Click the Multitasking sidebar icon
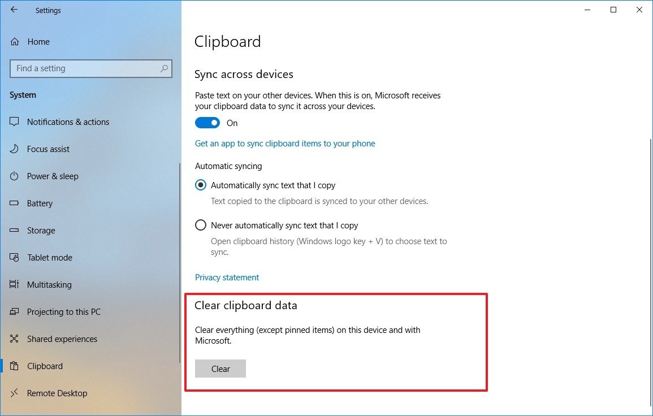The image size is (653, 416). [15, 284]
